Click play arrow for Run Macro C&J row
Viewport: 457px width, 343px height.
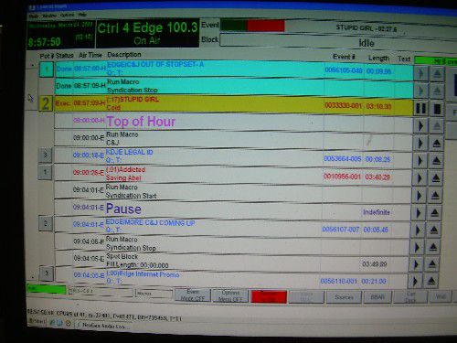420,143
